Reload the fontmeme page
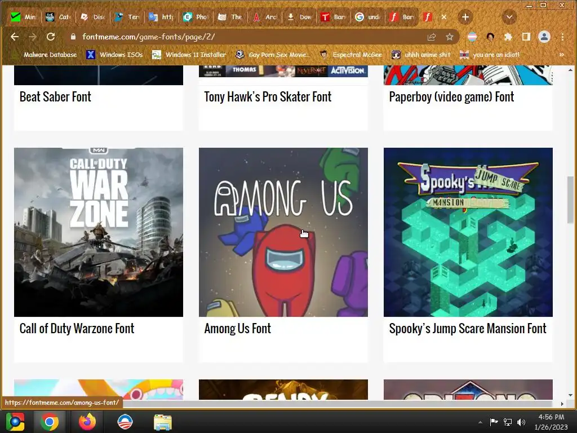Viewport: 577px width, 433px height. (x=51, y=37)
